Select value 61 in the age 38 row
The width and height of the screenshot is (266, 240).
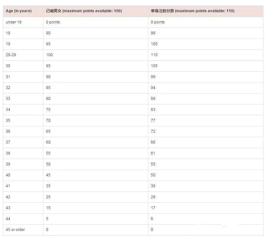click(x=153, y=153)
